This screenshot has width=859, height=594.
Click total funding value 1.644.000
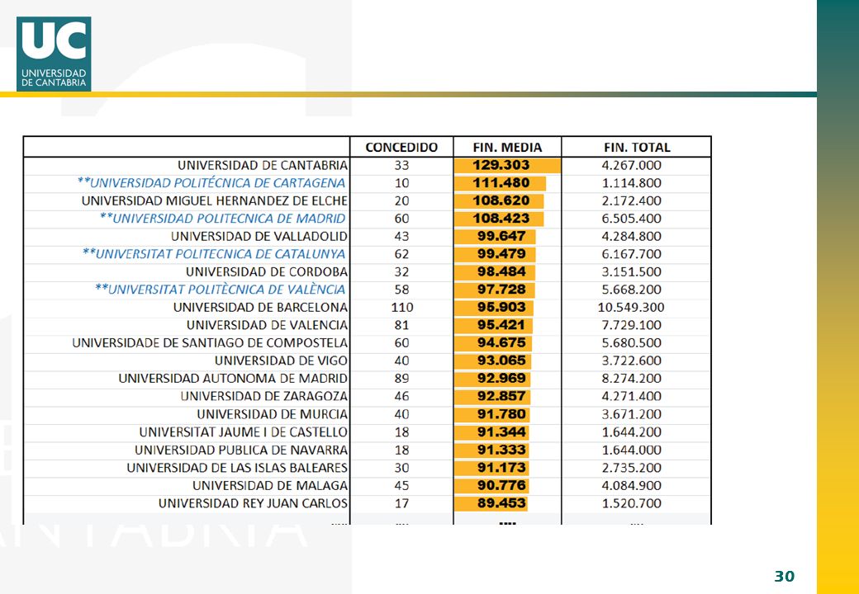pos(632,450)
